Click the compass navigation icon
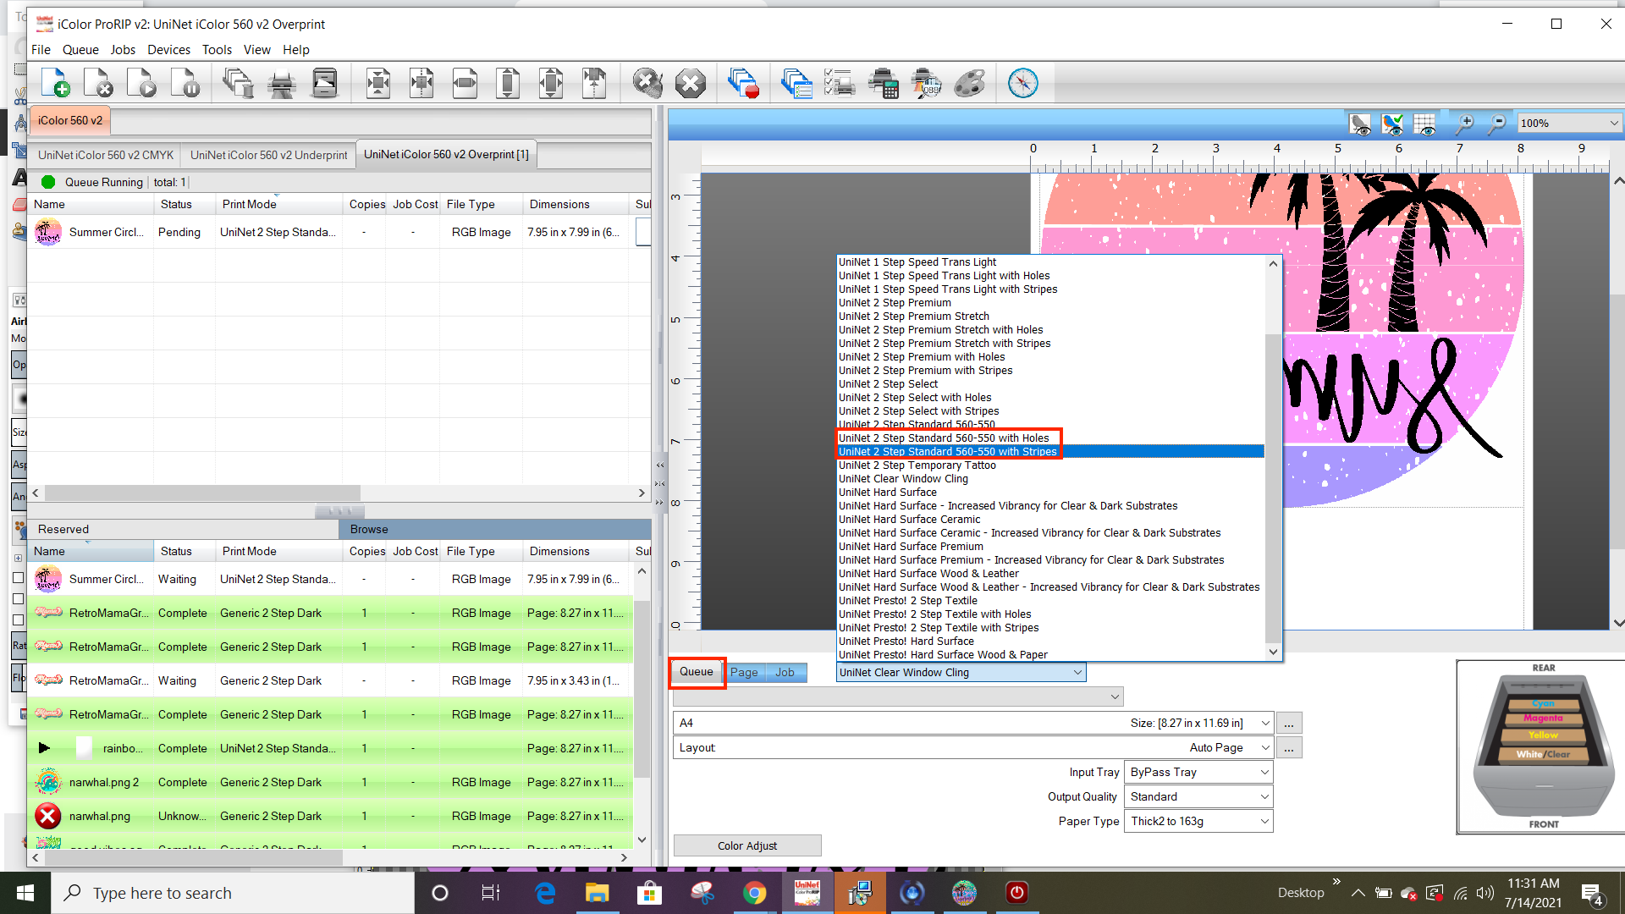Viewport: 1625px width, 914px height. (1022, 83)
